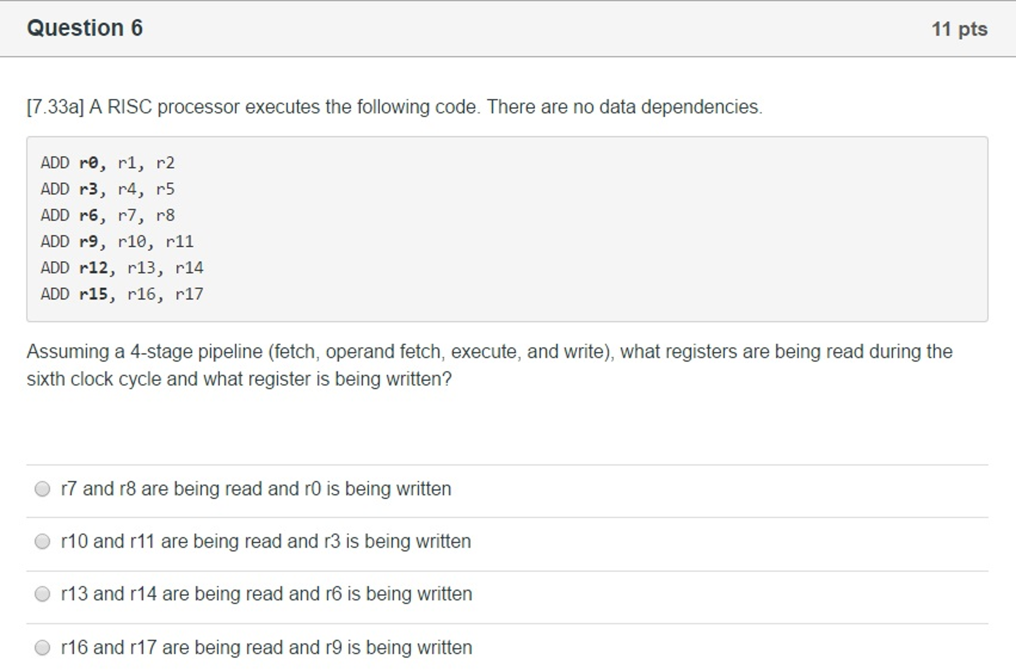The height and width of the screenshot is (672, 1016).
Task: Click the Question 6 heading
Action: pyautogui.click(x=85, y=28)
